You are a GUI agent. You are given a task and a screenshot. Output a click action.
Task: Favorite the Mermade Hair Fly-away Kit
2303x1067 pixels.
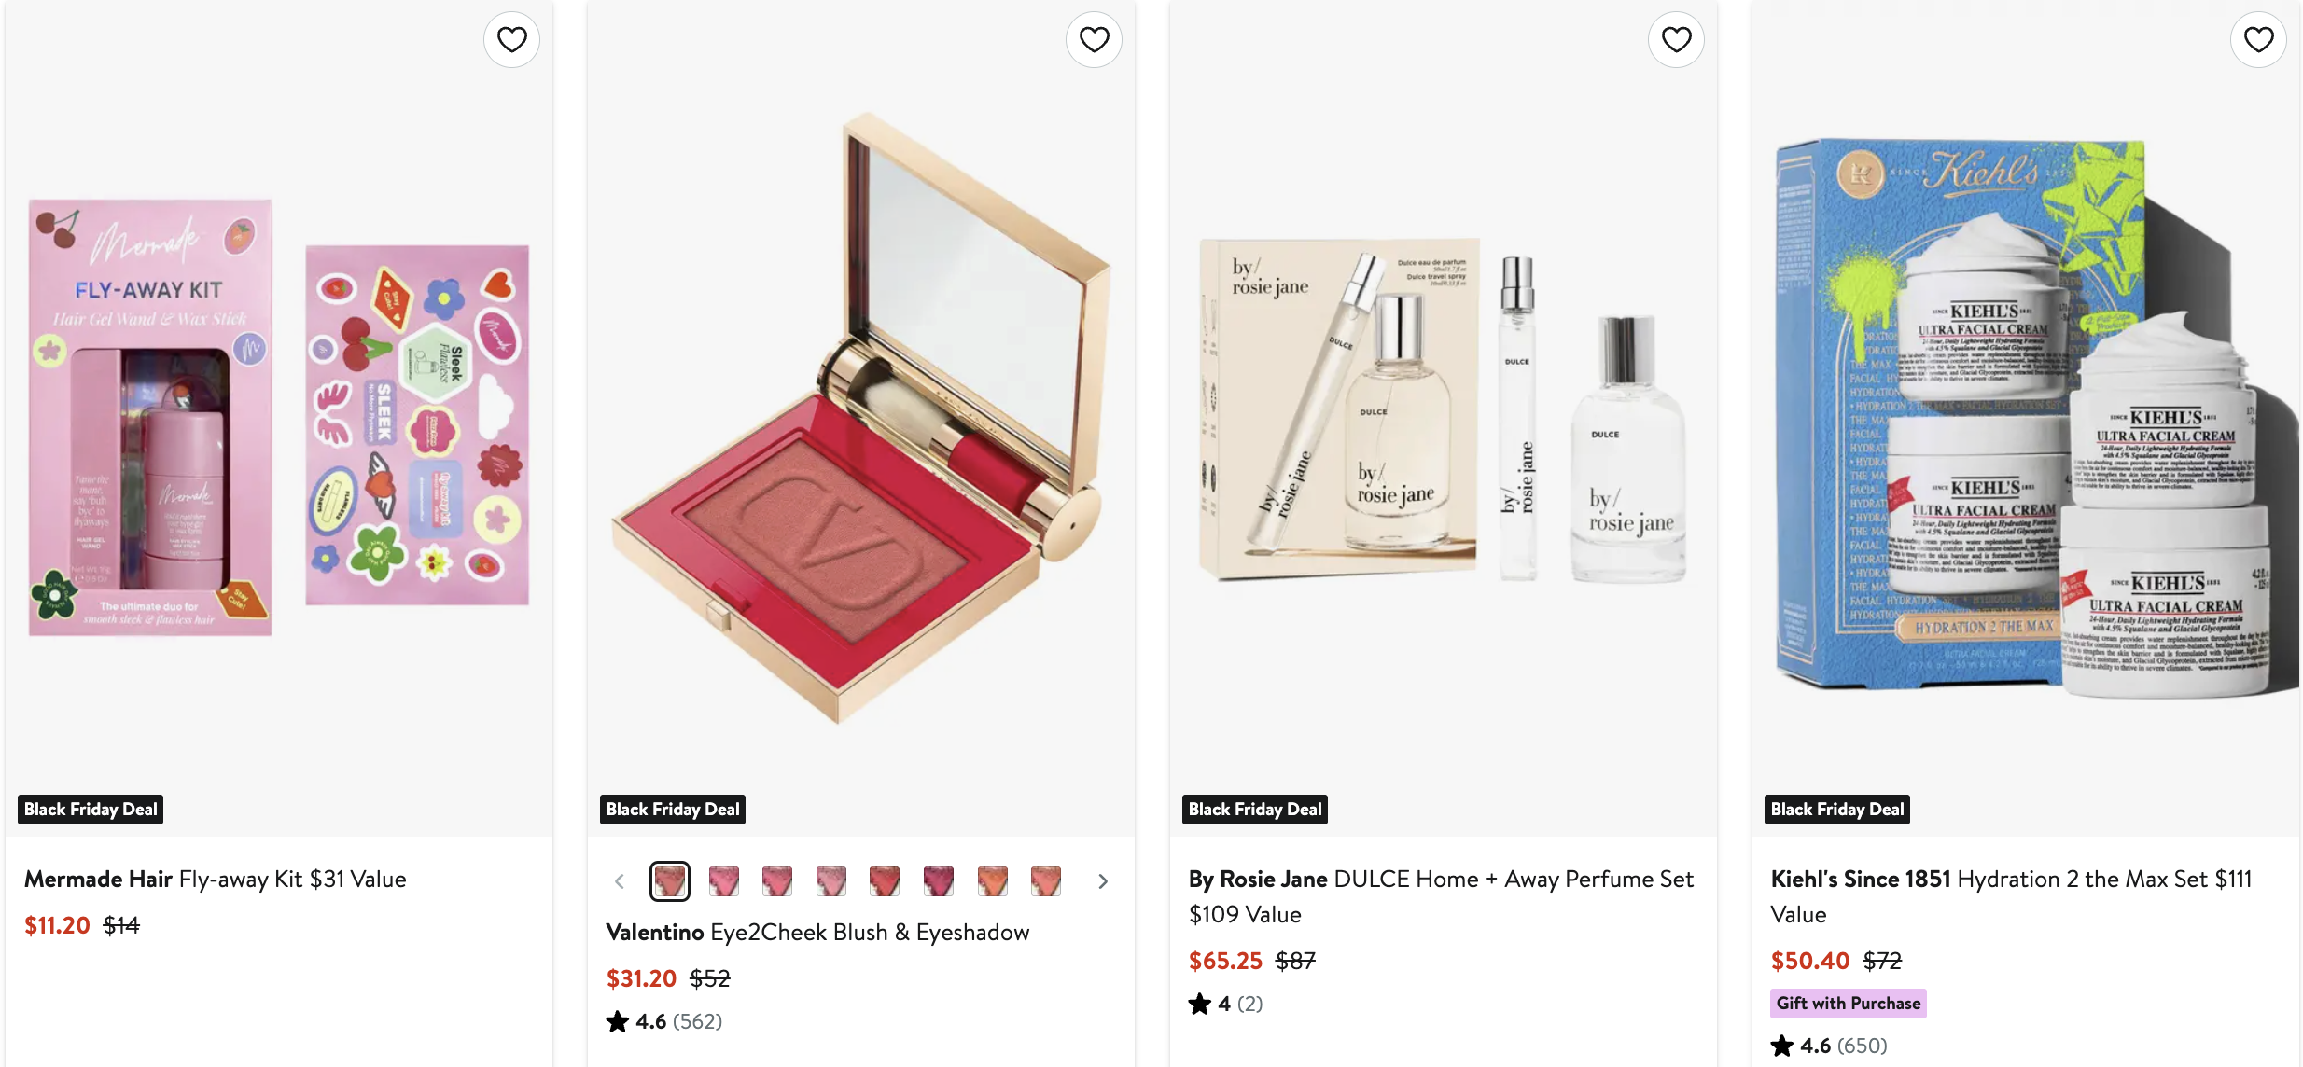point(511,40)
